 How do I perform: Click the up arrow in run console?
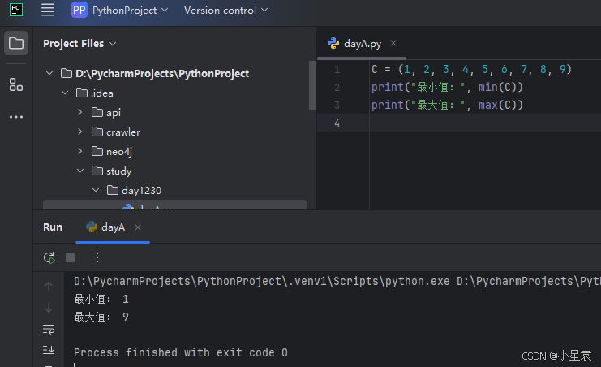pos(49,287)
